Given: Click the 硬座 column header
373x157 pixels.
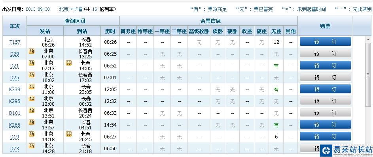Looking at the screenshot, I should [261, 31].
